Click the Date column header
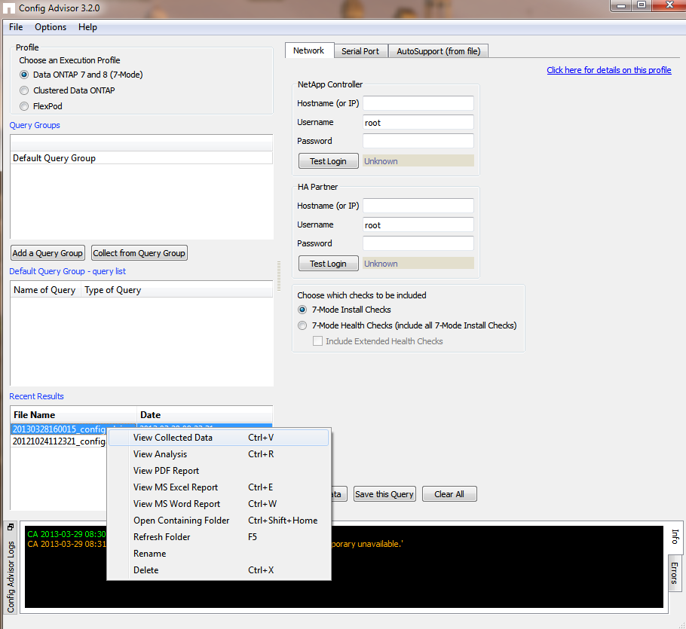The height and width of the screenshot is (629, 686). pos(205,415)
